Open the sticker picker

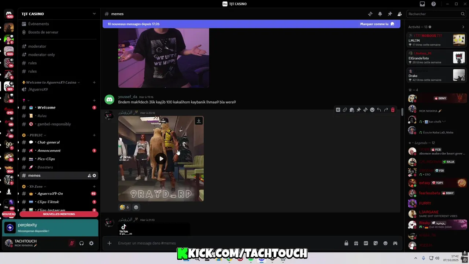pyautogui.click(x=376, y=243)
